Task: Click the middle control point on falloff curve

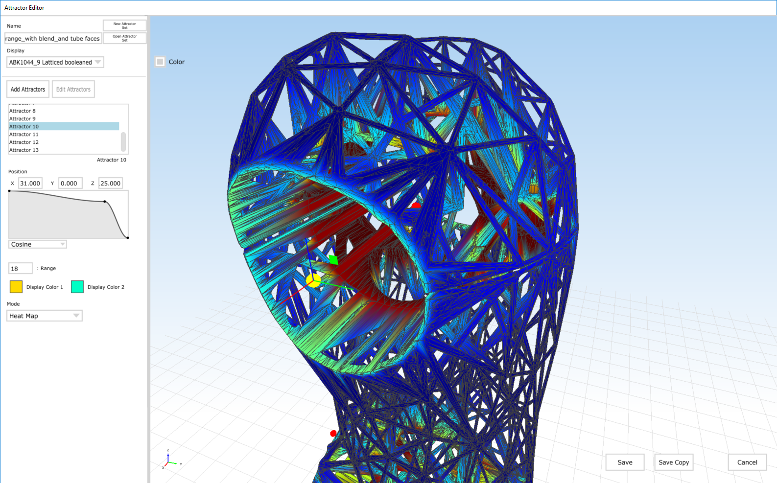Action: click(105, 202)
